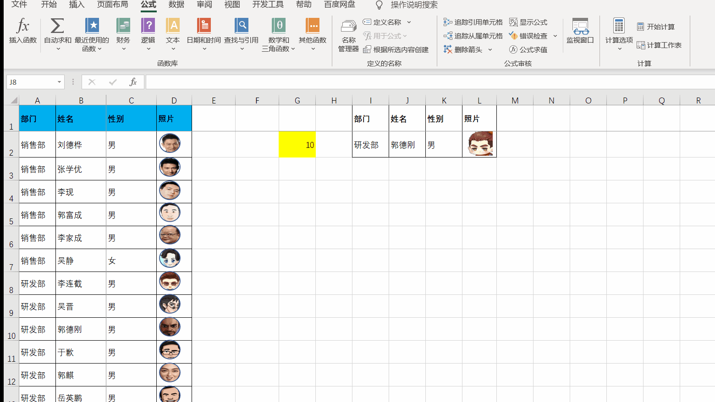This screenshot has height=402, width=715.
Task: Open the Logical (逻辑) functions icon
Action: [x=148, y=26]
